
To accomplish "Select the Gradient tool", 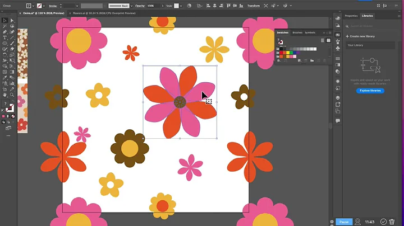I will click(12, 72).
